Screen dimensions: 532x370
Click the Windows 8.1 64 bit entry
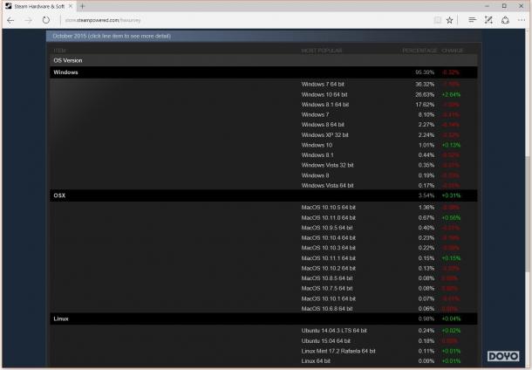pyautogui.click(x=325, y=105)
